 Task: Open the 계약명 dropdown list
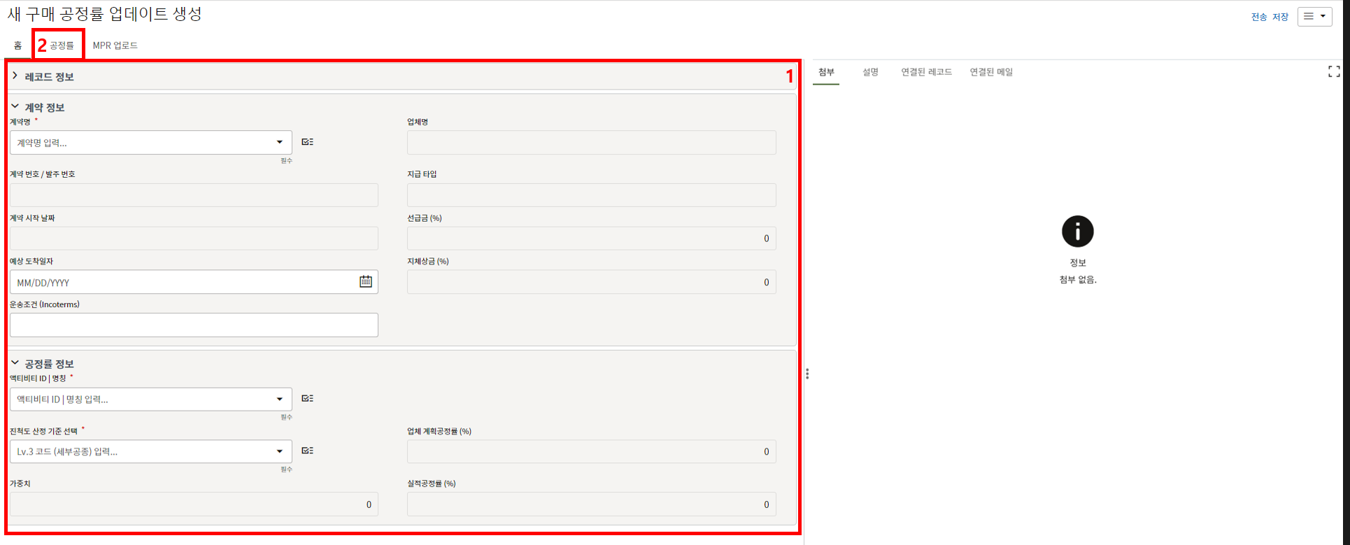pos(279,143)
